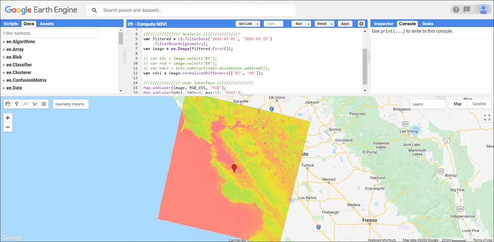The width and height of the screenshot is (494, 242).
Task: Open the feedback icon
Action: [467, 9]
